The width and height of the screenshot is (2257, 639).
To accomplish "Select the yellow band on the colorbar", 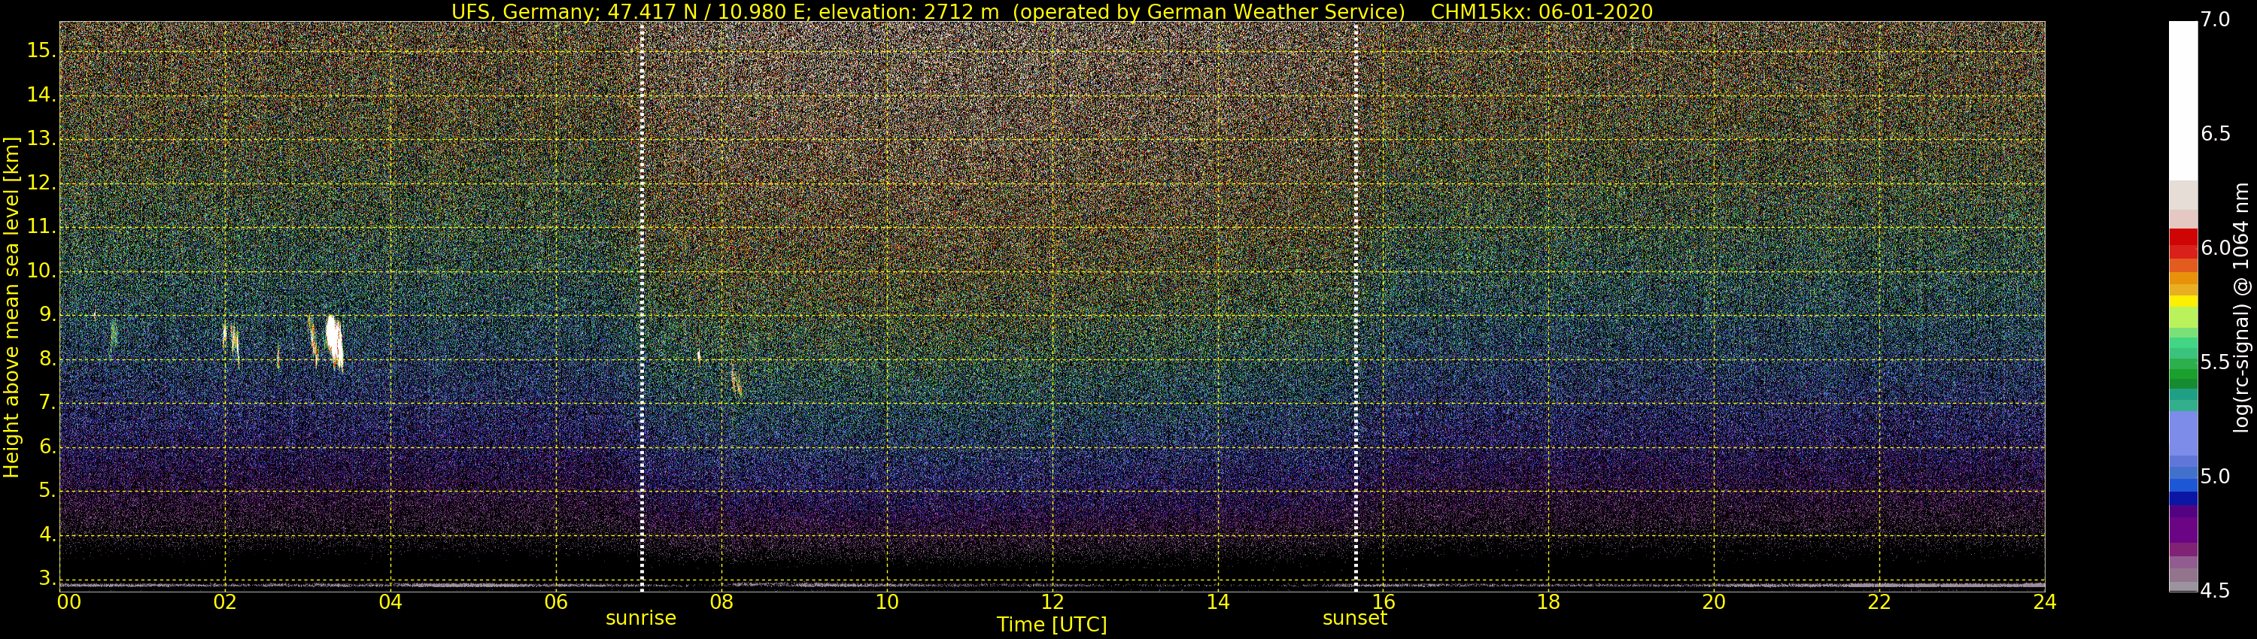I will [2183, 301].
